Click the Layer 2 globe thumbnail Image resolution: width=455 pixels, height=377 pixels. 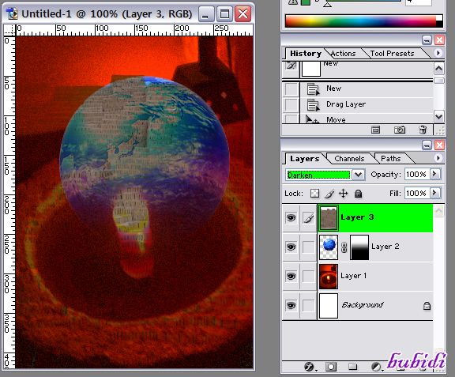pyautogui.click(x=329, y=247)
